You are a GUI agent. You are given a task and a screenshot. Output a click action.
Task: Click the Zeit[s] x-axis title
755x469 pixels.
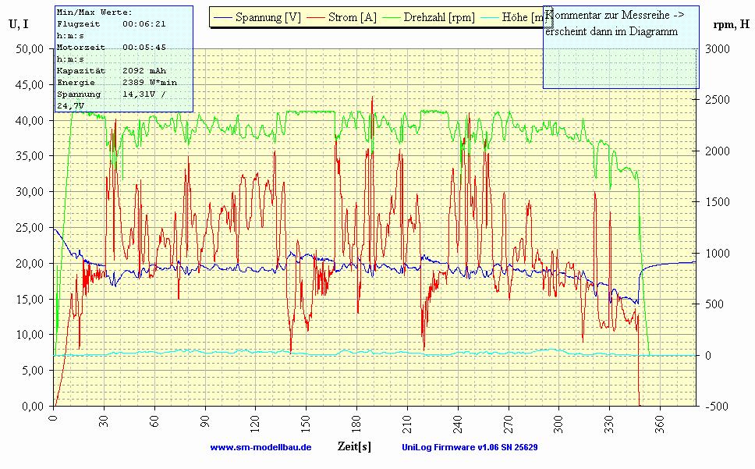354,446
